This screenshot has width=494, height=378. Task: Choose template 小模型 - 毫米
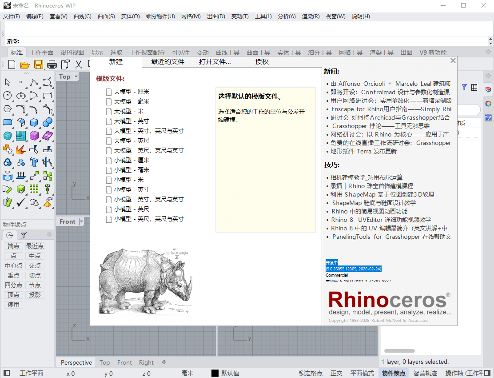131,170
